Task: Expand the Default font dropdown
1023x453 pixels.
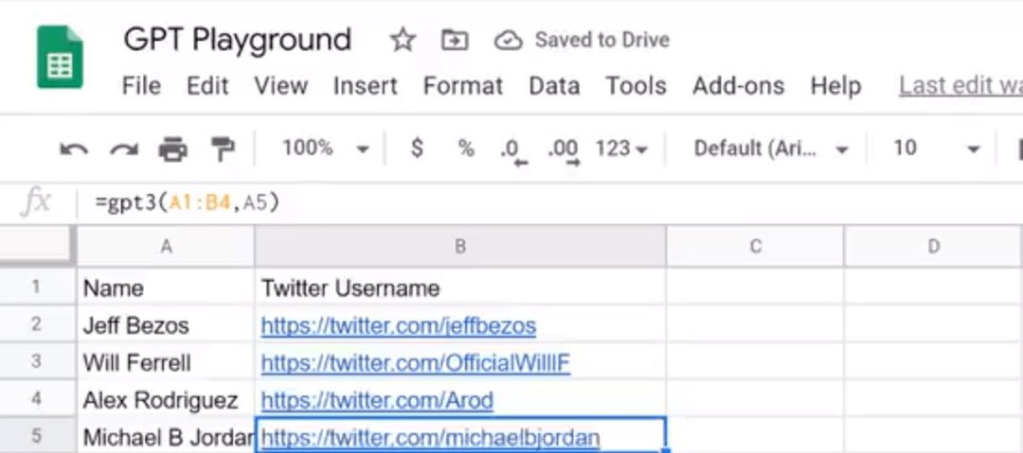Action: 770,148
